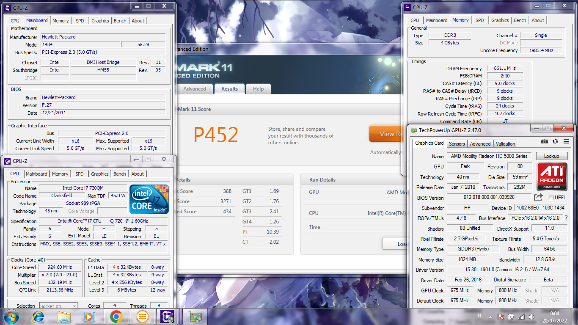Viewport: 578px width, 325px height.
Task: Click the GPU-Z refresh arrows icon
Action: (555, 141)
